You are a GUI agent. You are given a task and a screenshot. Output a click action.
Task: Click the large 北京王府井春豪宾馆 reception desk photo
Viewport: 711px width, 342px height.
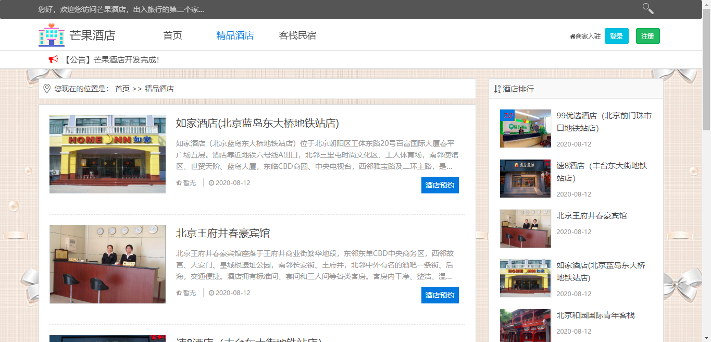pos(107,264)
